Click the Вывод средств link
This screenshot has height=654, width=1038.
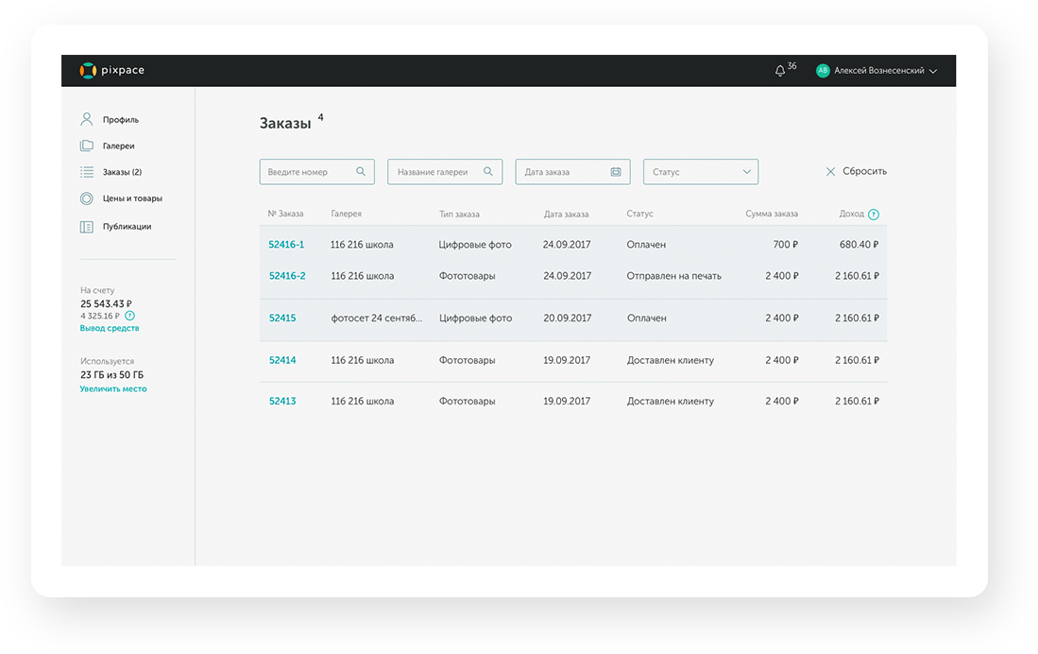tap(110, 328)
